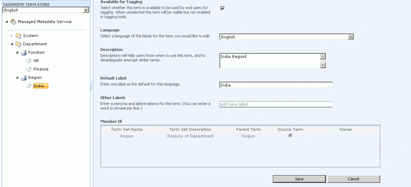The width and height of the screenshot is (411, 187).
Task: Click the Finance term tag icon
Action: click(x=29, y=69)
